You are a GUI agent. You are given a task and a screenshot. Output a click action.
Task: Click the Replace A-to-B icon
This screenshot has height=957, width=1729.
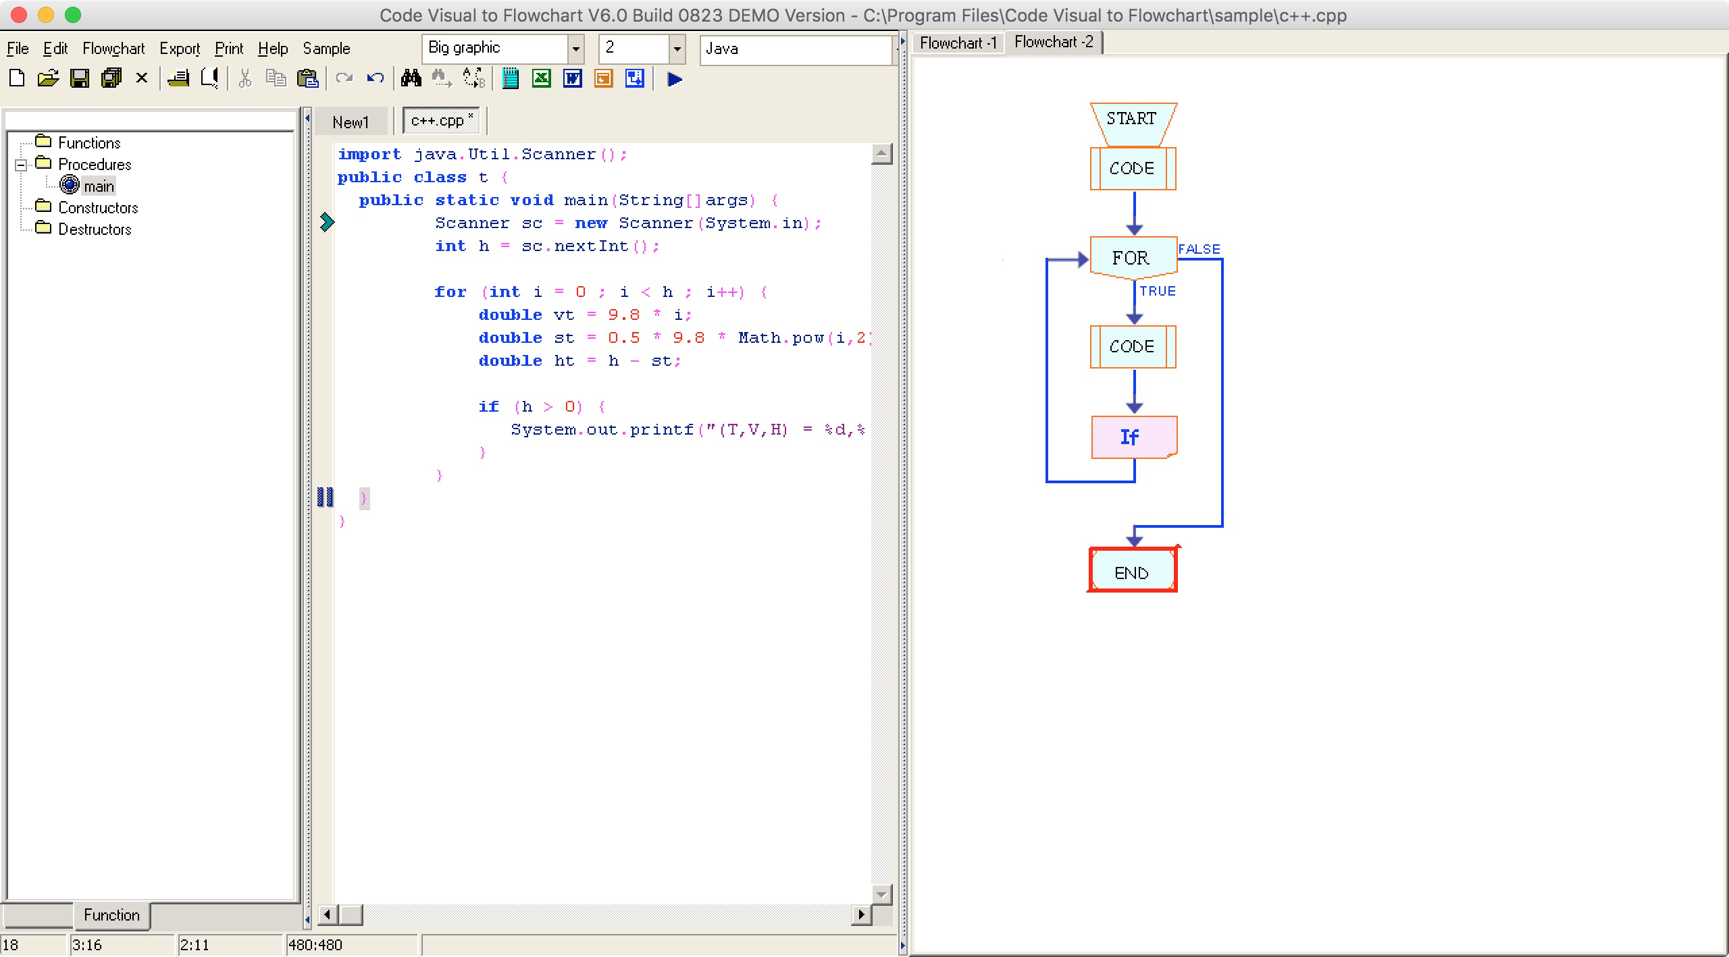474,79
